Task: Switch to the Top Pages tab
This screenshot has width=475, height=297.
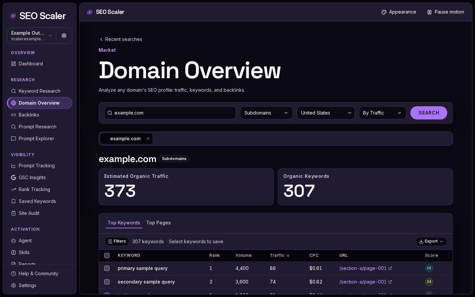Action: pyautogui.click(x=158, y=223)
